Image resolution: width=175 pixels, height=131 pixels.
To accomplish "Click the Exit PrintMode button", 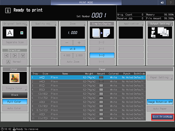I will coord(162,117).
